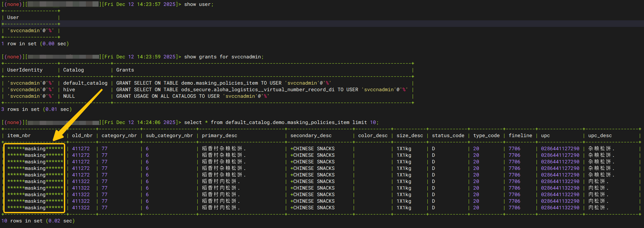Click the 'upc_desc' column header
This screenshot has width=644, height=228.
pos(600,135)
